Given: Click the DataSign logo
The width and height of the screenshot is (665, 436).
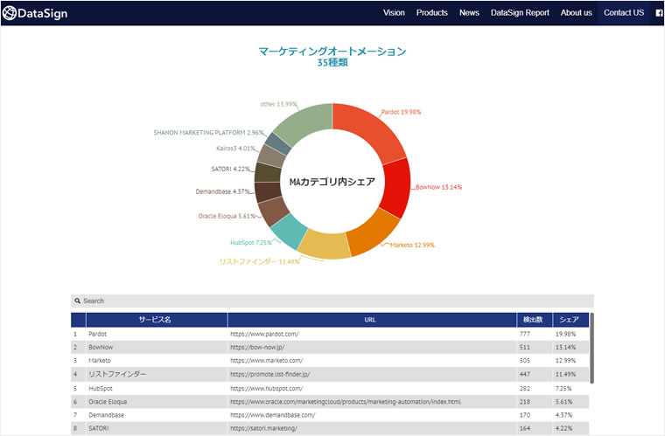Looking at the screenshot, I should (35, 13).
